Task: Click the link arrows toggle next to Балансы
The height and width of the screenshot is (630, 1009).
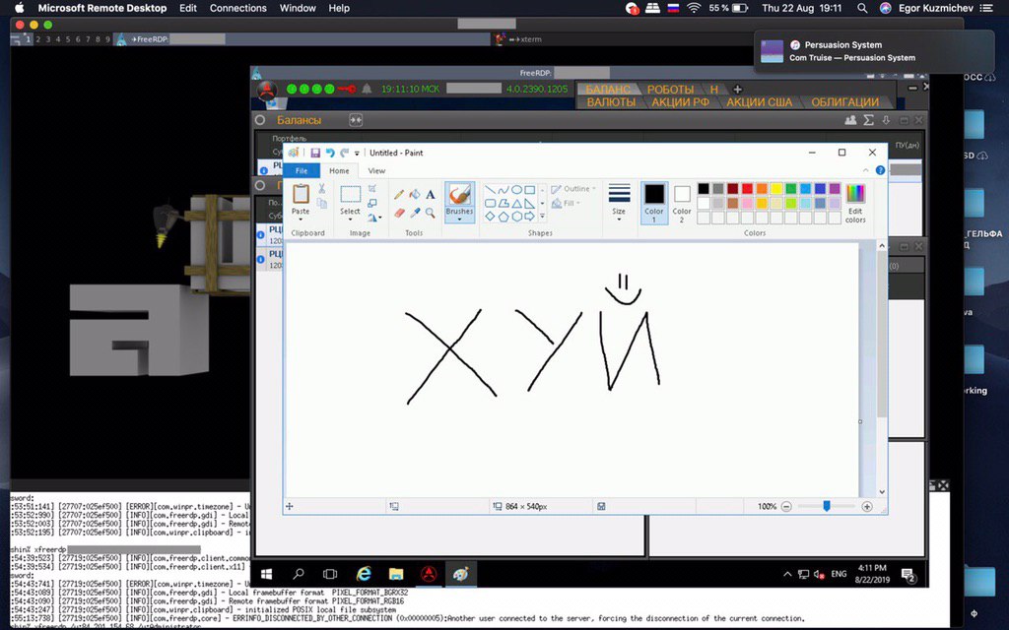Action: coord(355,120)
